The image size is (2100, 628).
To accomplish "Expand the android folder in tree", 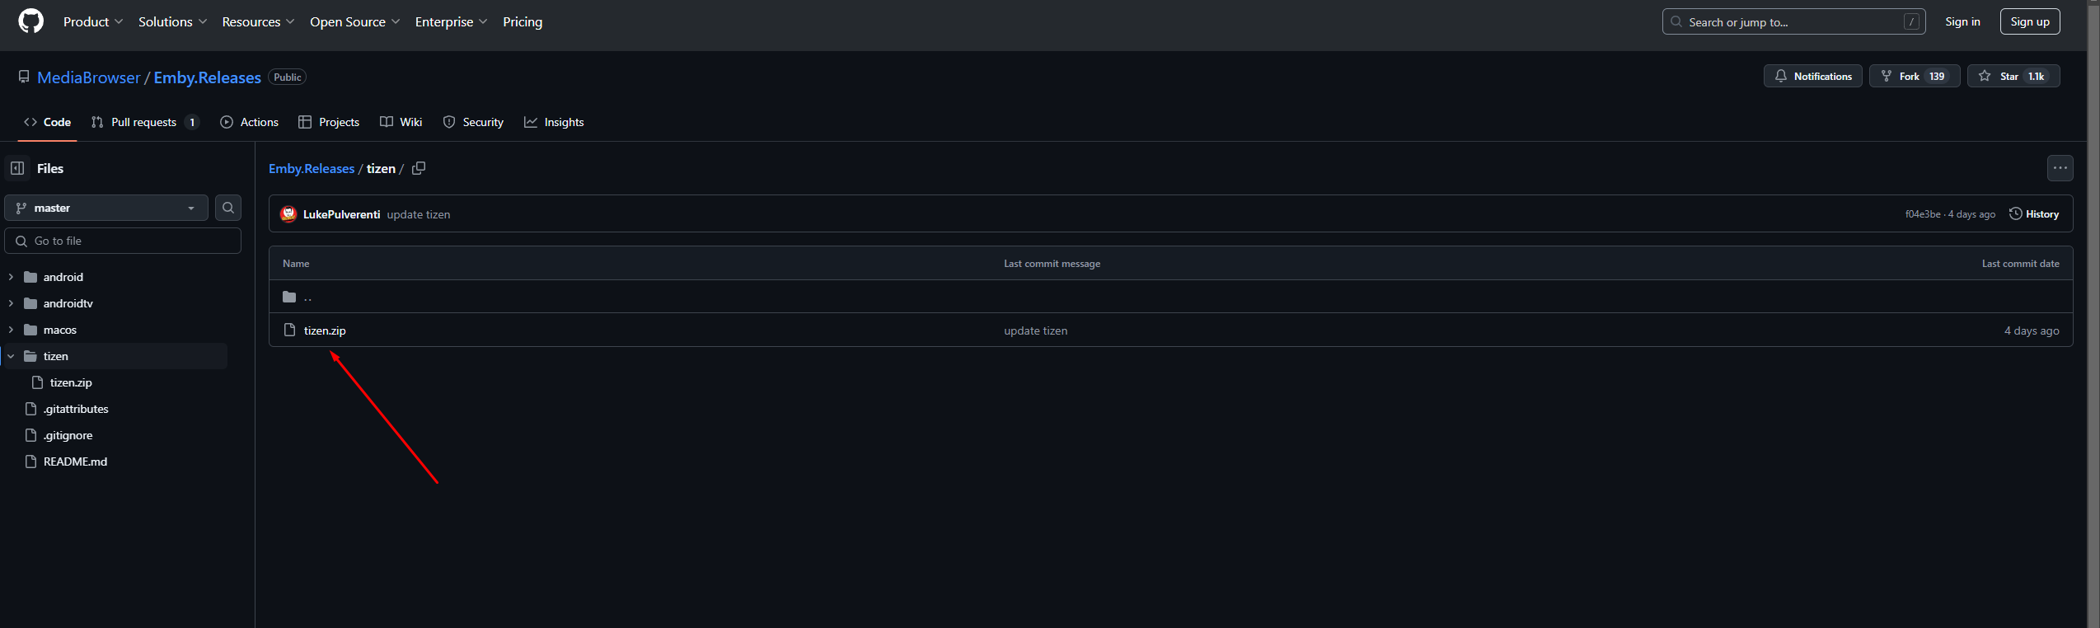I will [11, 277].
